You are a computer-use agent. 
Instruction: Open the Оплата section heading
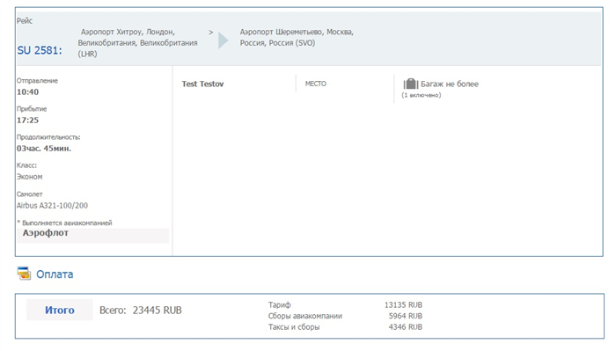pos(55,274)
